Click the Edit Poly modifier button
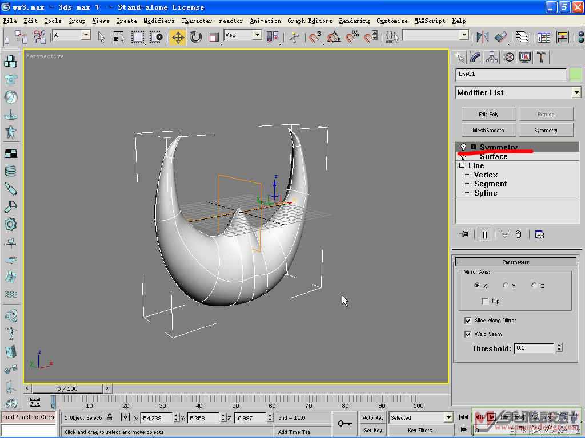The image size is (585, 438). tap(489, 114)
